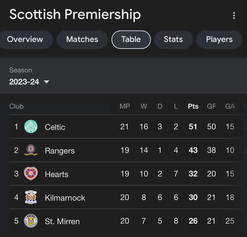
Task: Select the Table tab
Action: click(x=131, y=40)
